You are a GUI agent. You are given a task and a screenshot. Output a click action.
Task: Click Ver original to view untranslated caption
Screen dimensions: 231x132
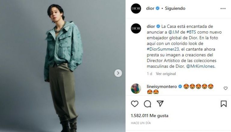pyautogui.click(x=166, y=73)
